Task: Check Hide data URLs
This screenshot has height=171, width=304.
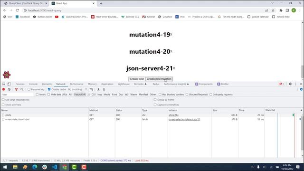Action: pyautogui.click(x=48, y=95)
